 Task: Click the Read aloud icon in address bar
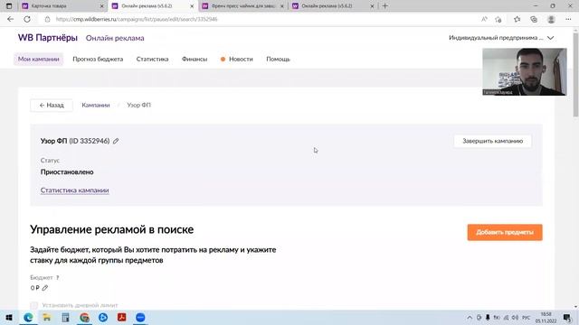pyautogui.click(x=484, y=19)
